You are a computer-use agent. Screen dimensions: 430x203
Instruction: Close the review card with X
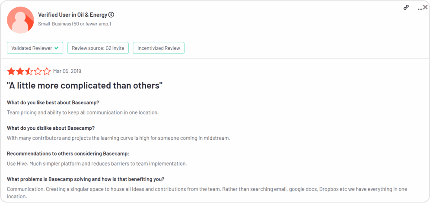(425, 7)
